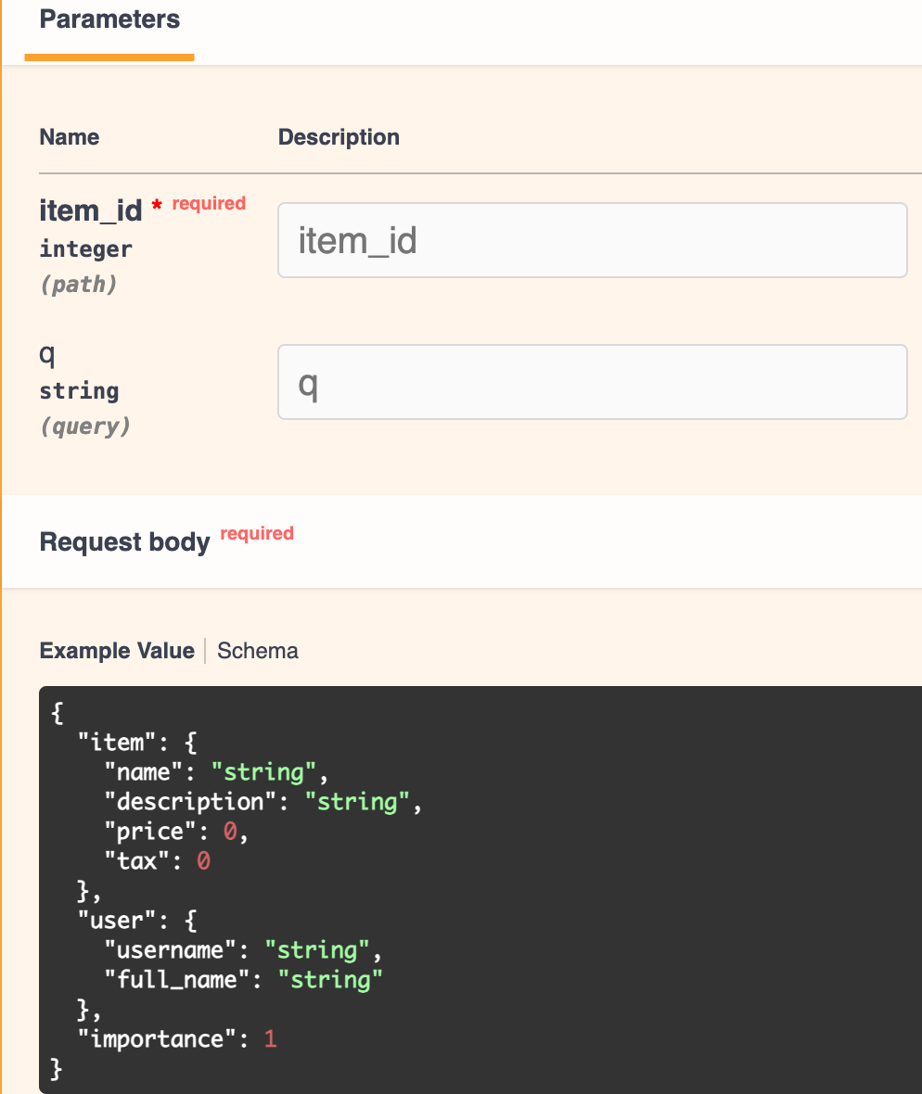Click the item_id input field
This screenshot has width=922, height=1094.
click(592, 240)
